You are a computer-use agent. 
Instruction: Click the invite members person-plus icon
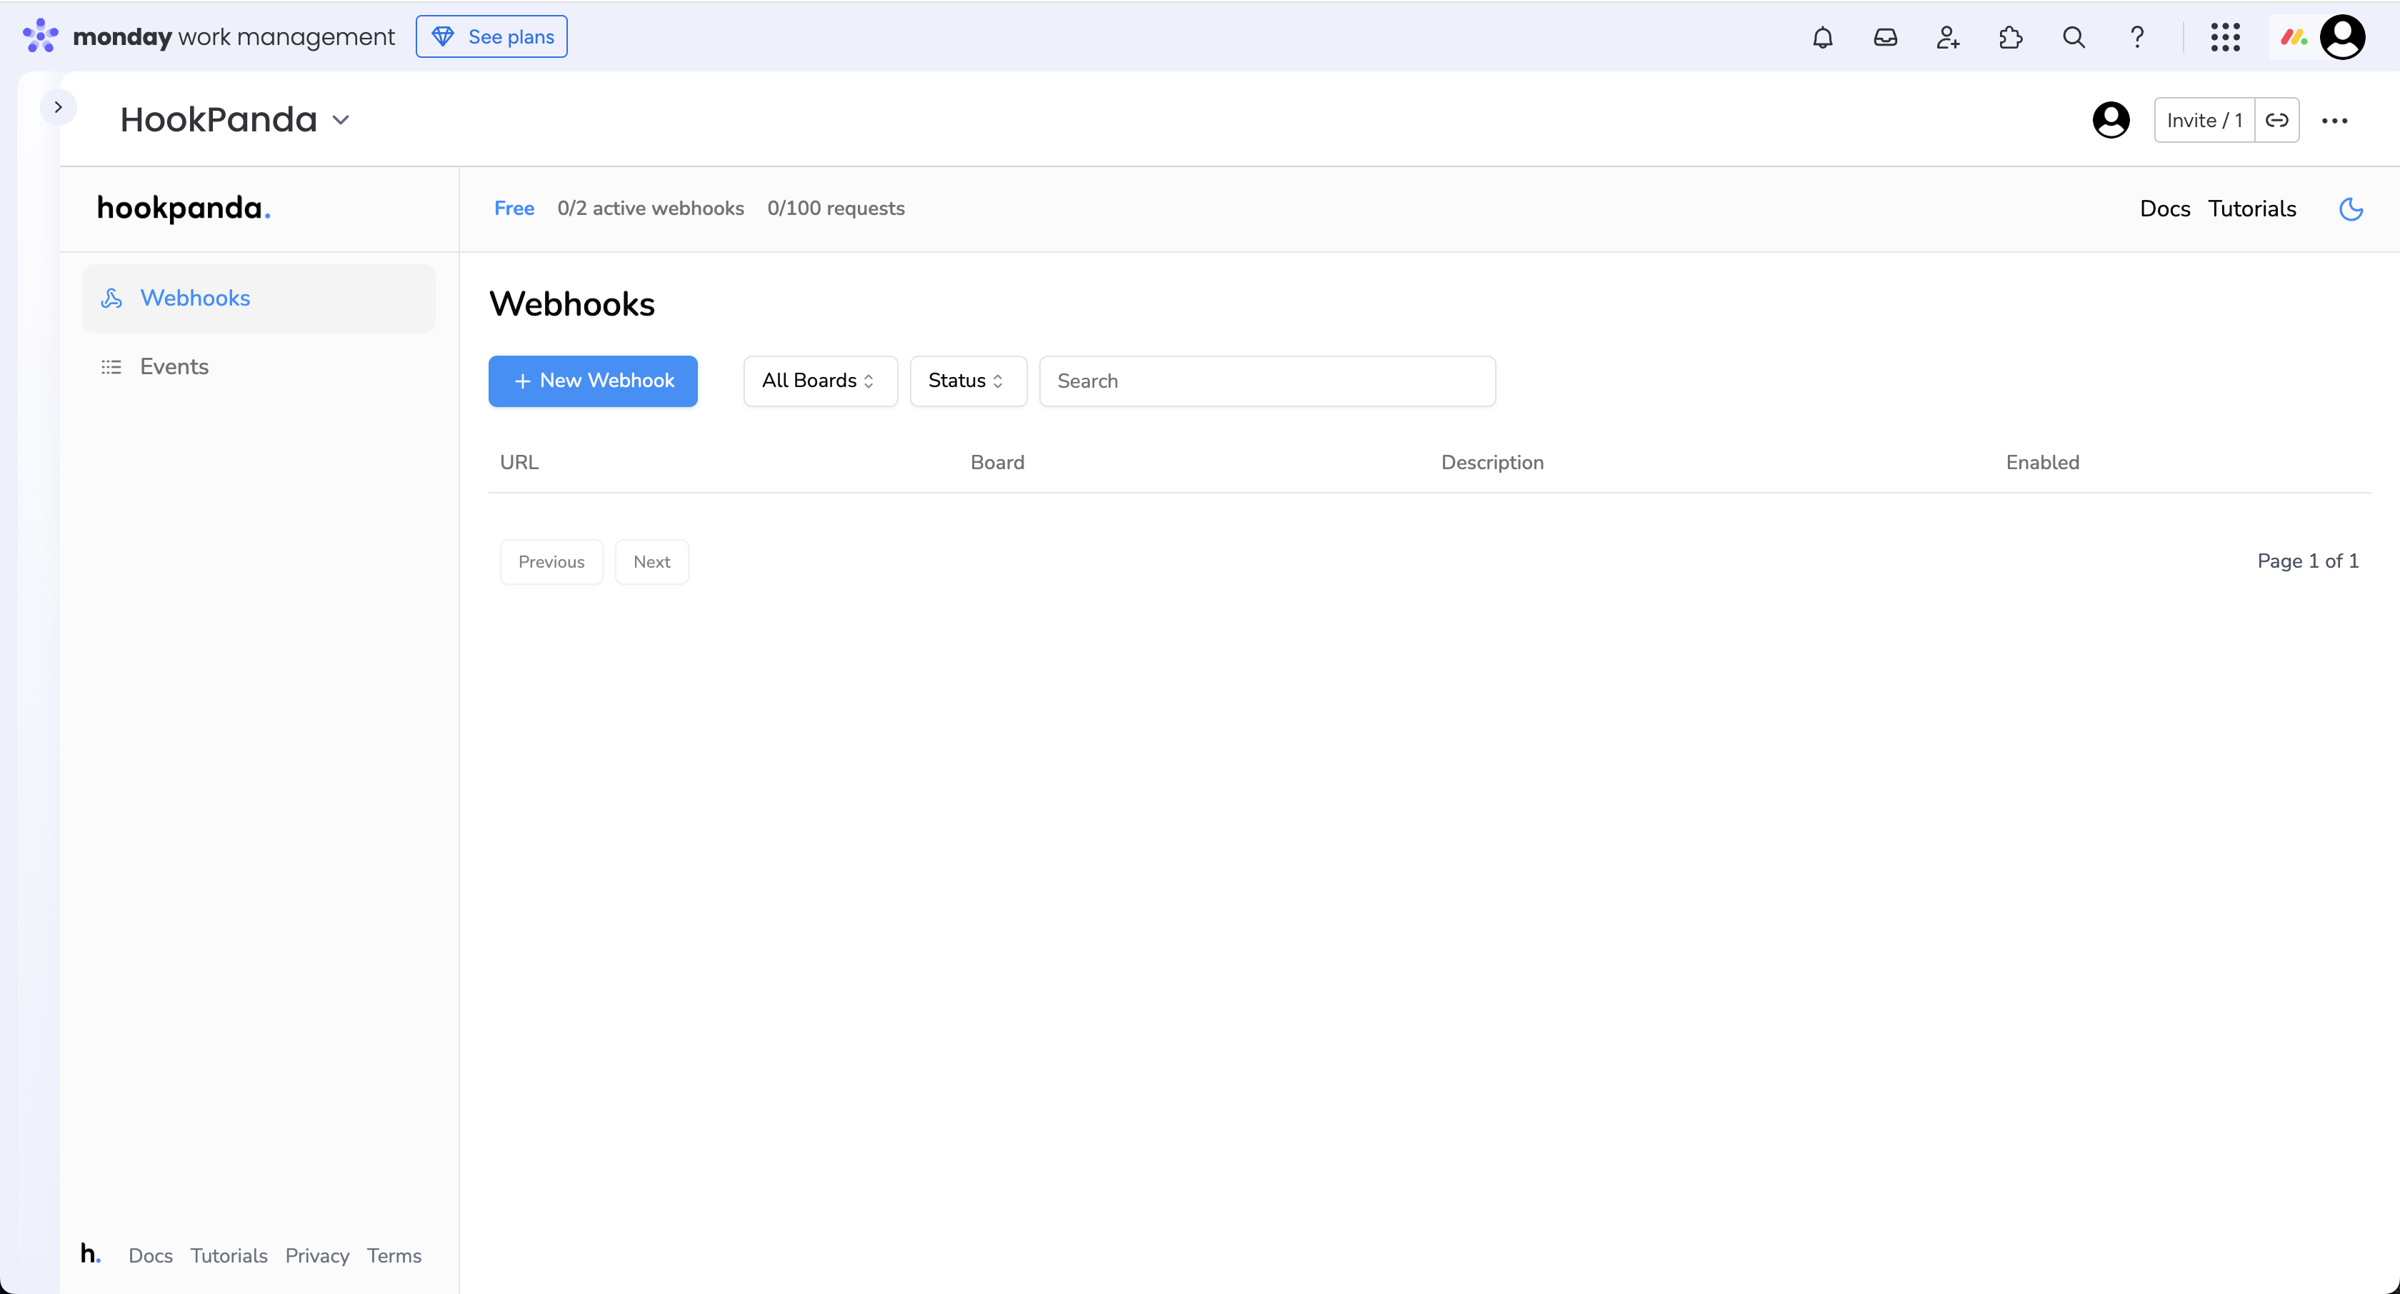(1947, 37)
